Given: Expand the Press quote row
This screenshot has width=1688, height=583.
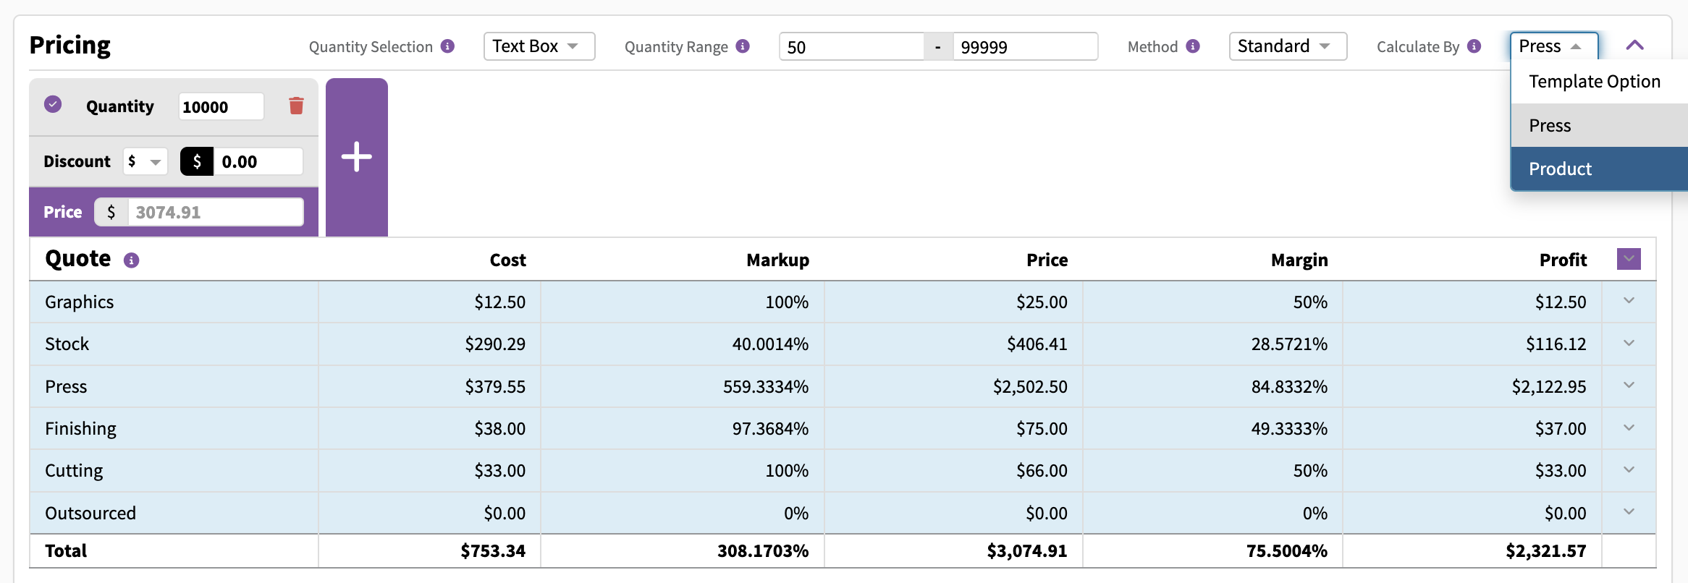Looking at the screenshot, I should pos(1629,385).
